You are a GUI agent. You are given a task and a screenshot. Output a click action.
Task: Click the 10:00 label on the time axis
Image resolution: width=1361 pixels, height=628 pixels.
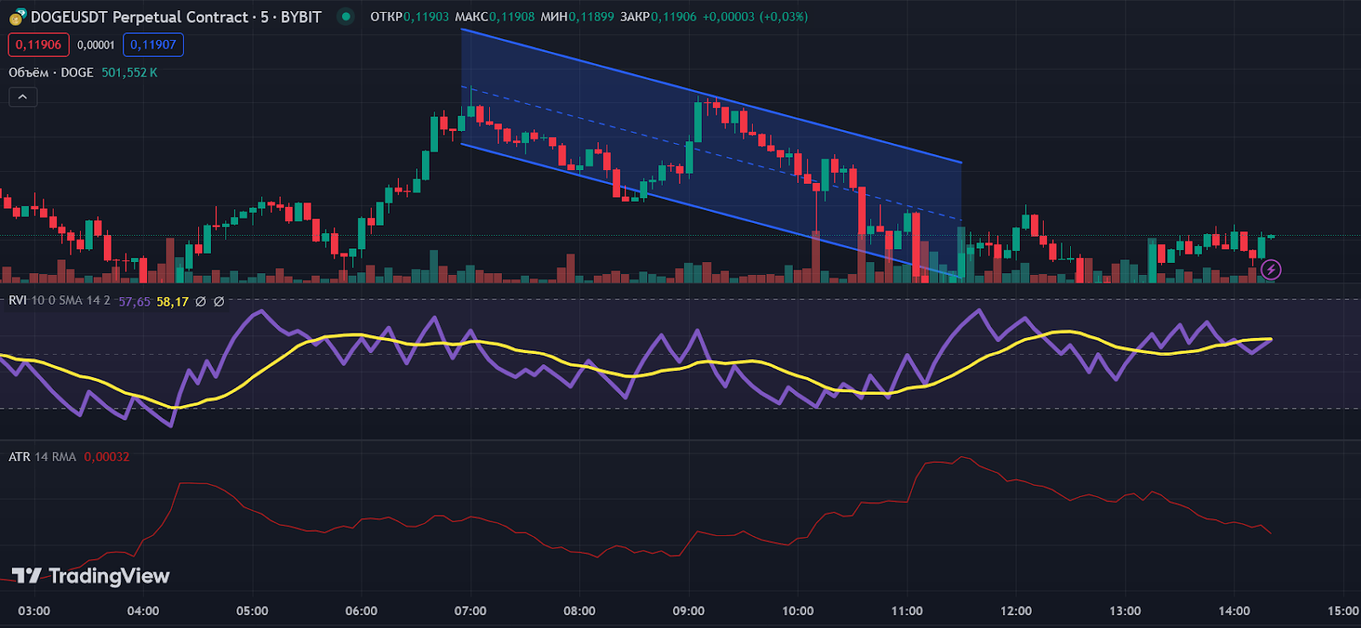(798, 611)
